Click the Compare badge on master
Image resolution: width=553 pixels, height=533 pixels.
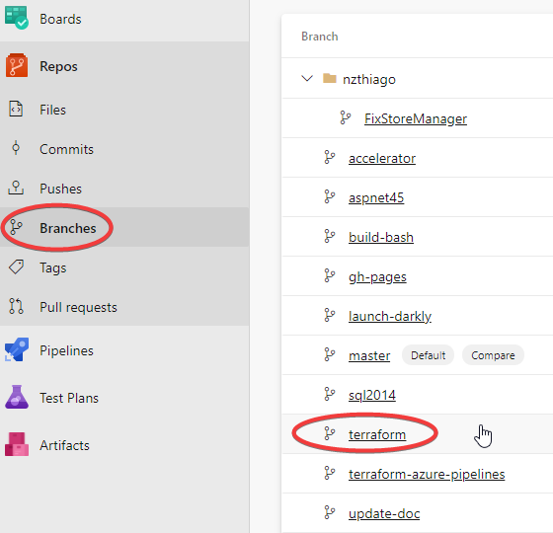(493, 355)
